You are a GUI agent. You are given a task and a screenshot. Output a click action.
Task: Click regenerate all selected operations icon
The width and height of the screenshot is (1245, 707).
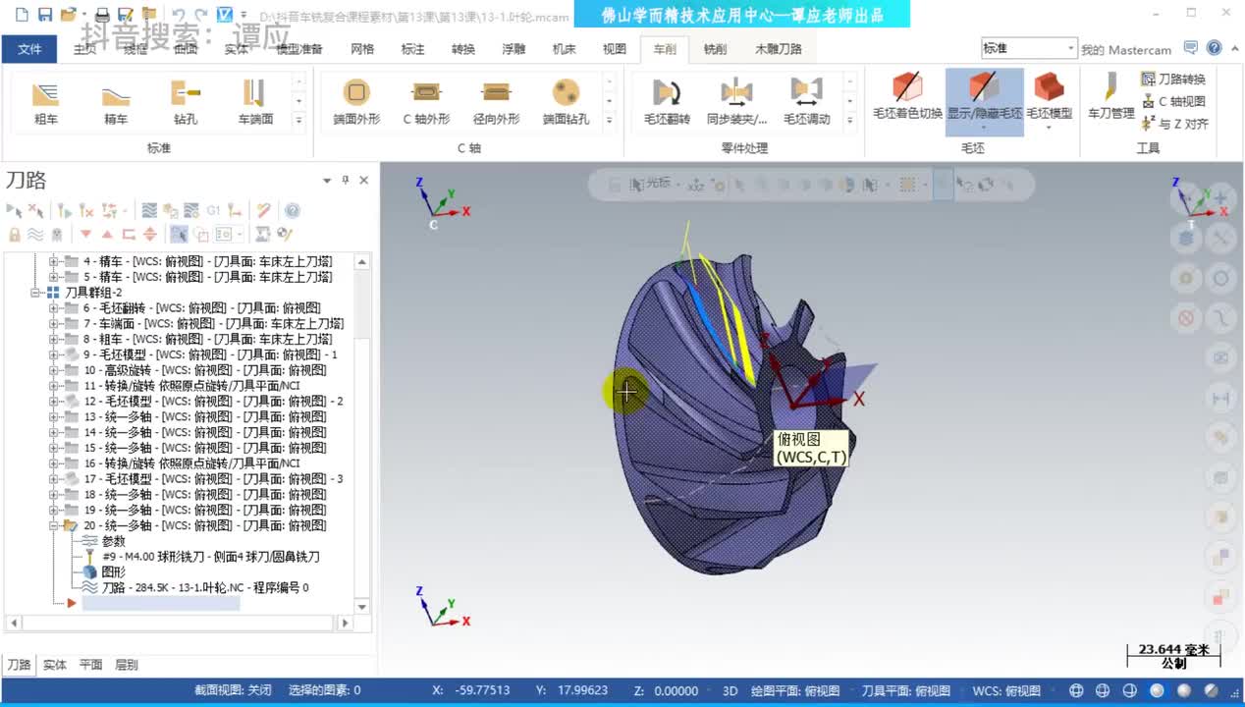point(65,211)
